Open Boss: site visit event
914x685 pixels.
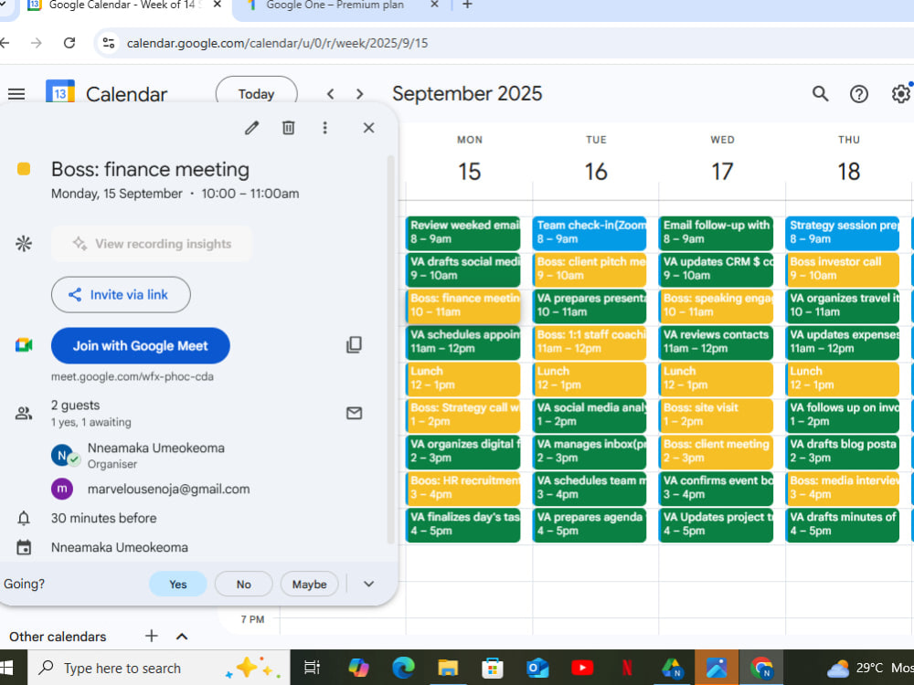[x=716, y=416]
